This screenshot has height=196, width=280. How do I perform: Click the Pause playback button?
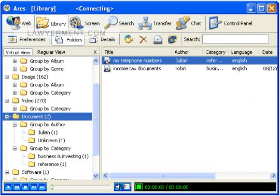[17, 187]
